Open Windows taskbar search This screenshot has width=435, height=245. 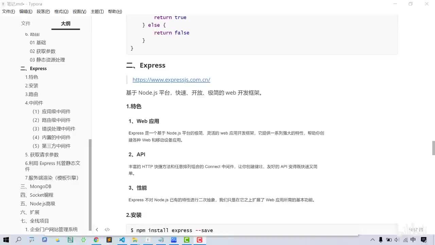click(x=19, y=240)
